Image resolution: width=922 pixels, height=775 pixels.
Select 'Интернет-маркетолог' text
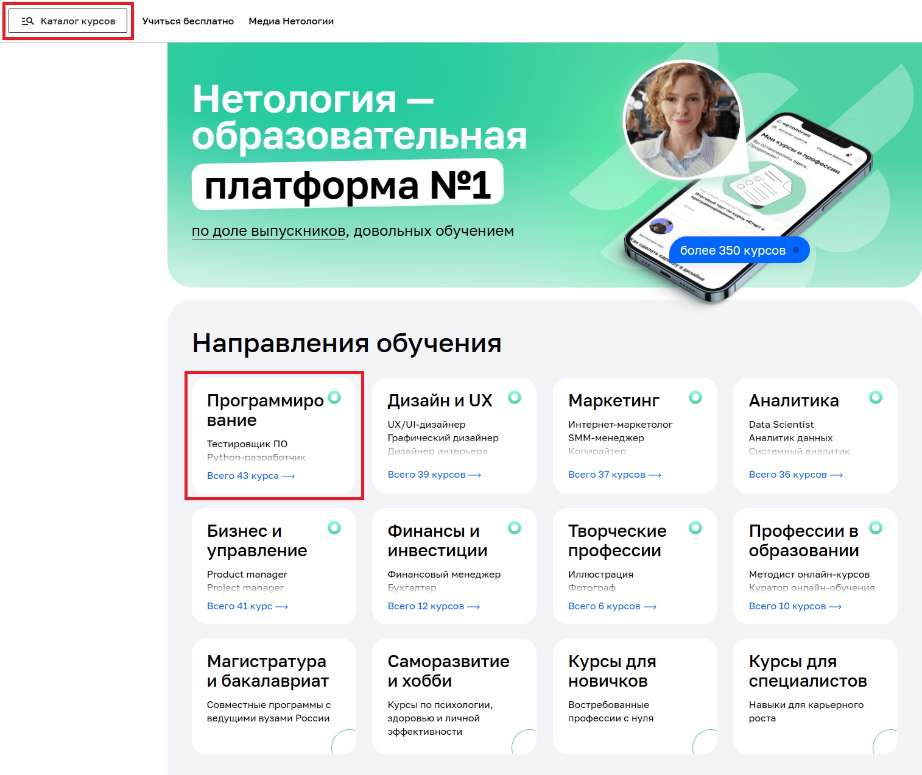[x=620, y=424]
